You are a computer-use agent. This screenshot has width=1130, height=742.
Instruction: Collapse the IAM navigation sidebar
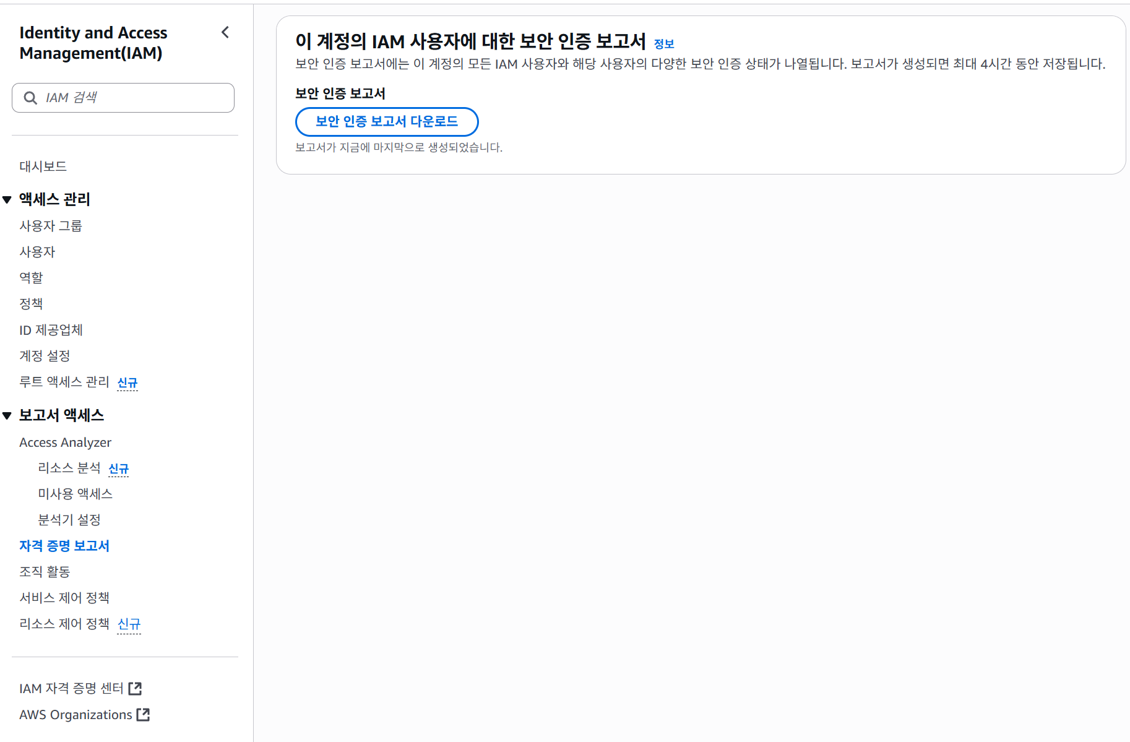pyautogui.click(x=225, y=32)
